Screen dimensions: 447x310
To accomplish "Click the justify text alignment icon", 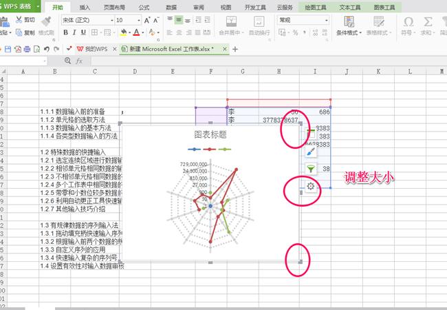I will [198, 32].
